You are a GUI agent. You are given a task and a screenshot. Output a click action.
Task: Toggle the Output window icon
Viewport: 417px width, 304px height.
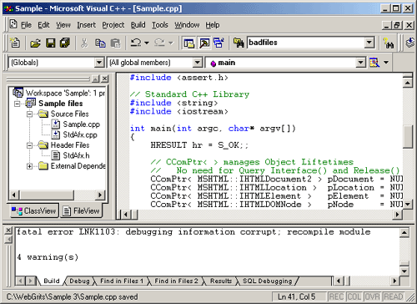click(x=204, y=43)
